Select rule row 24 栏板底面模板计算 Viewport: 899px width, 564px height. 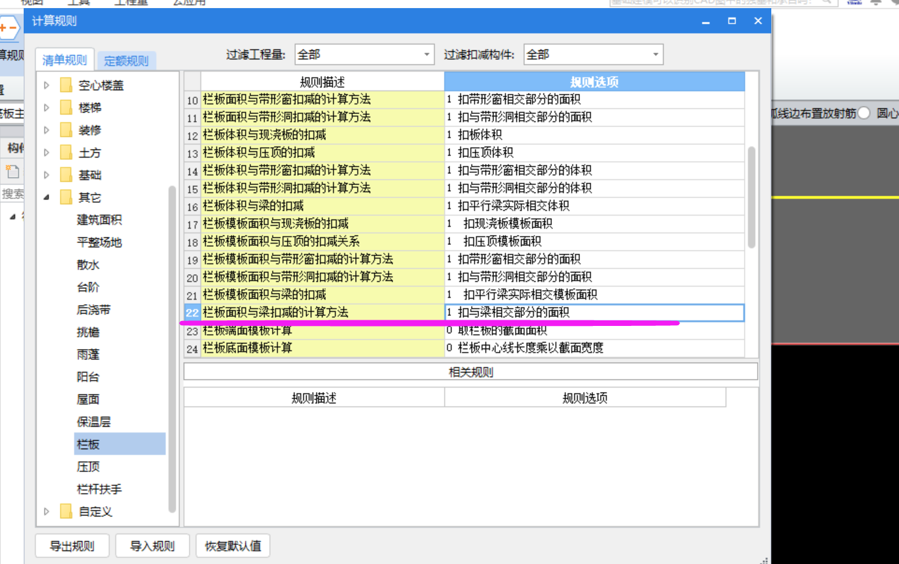[x=322, y=348]
